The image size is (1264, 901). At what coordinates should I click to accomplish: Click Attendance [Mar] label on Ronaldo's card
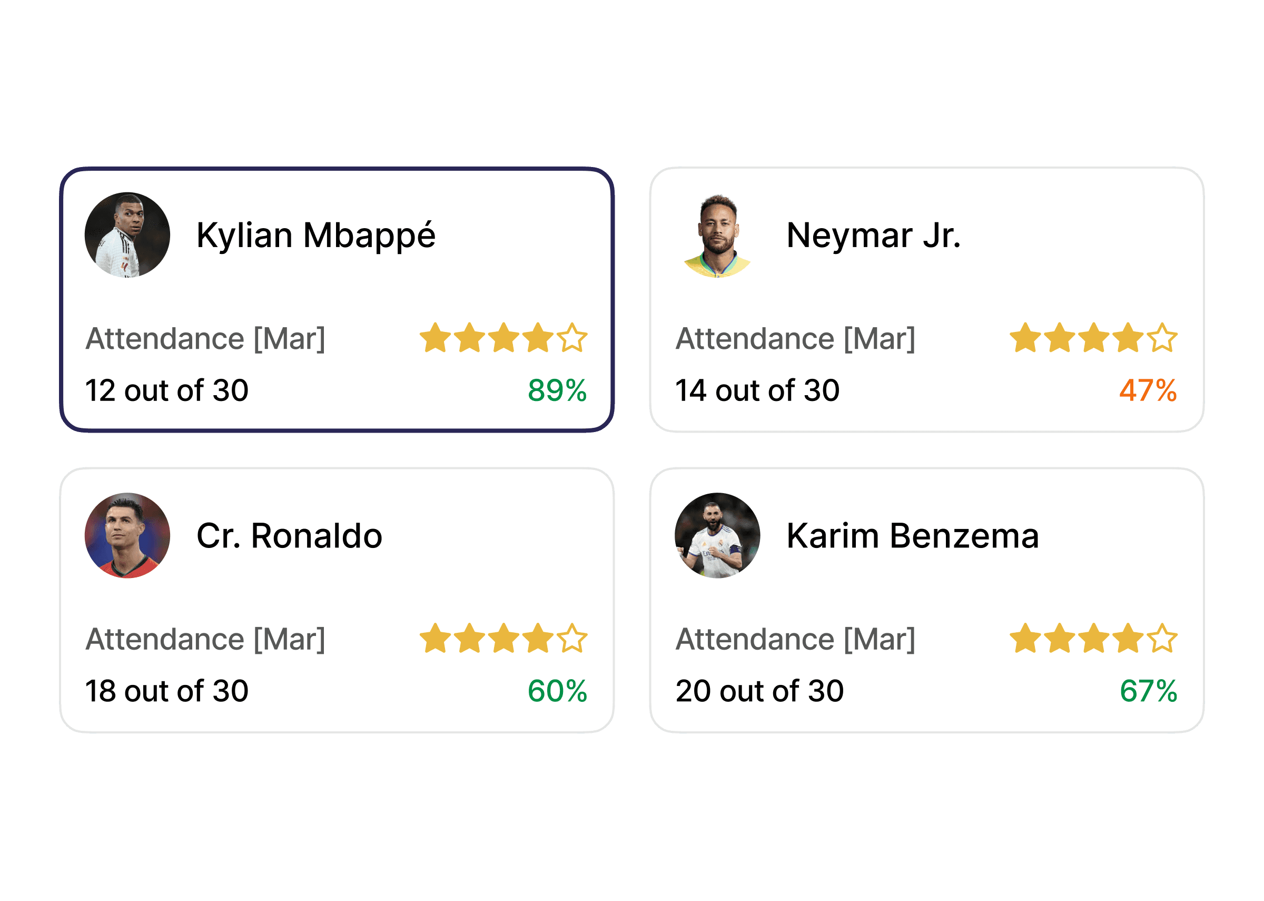pos(205,639)
